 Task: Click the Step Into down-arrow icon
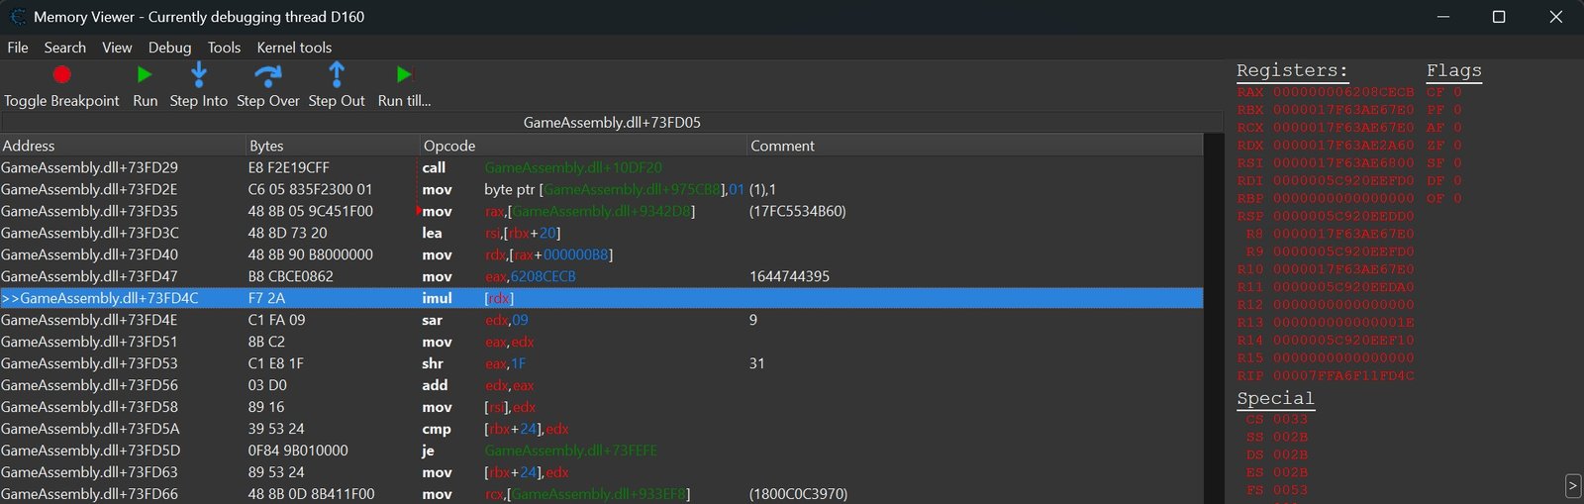click(198, 74)
